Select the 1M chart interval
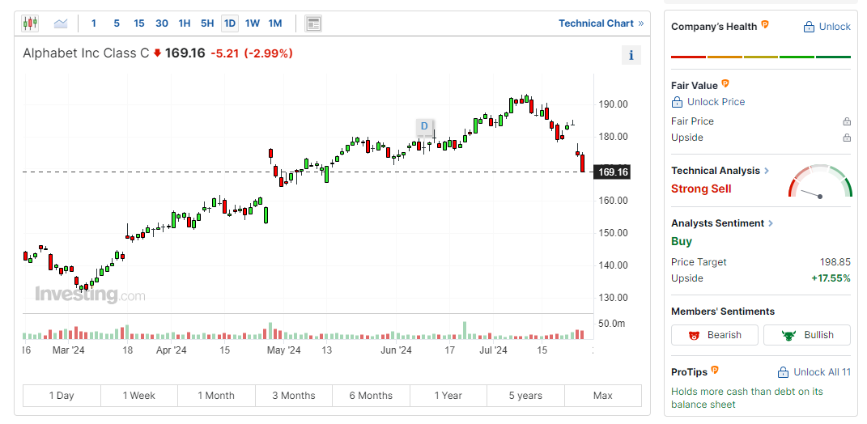Image resolution: width=867 pixels, height=424 pixels. pos(274,23)
